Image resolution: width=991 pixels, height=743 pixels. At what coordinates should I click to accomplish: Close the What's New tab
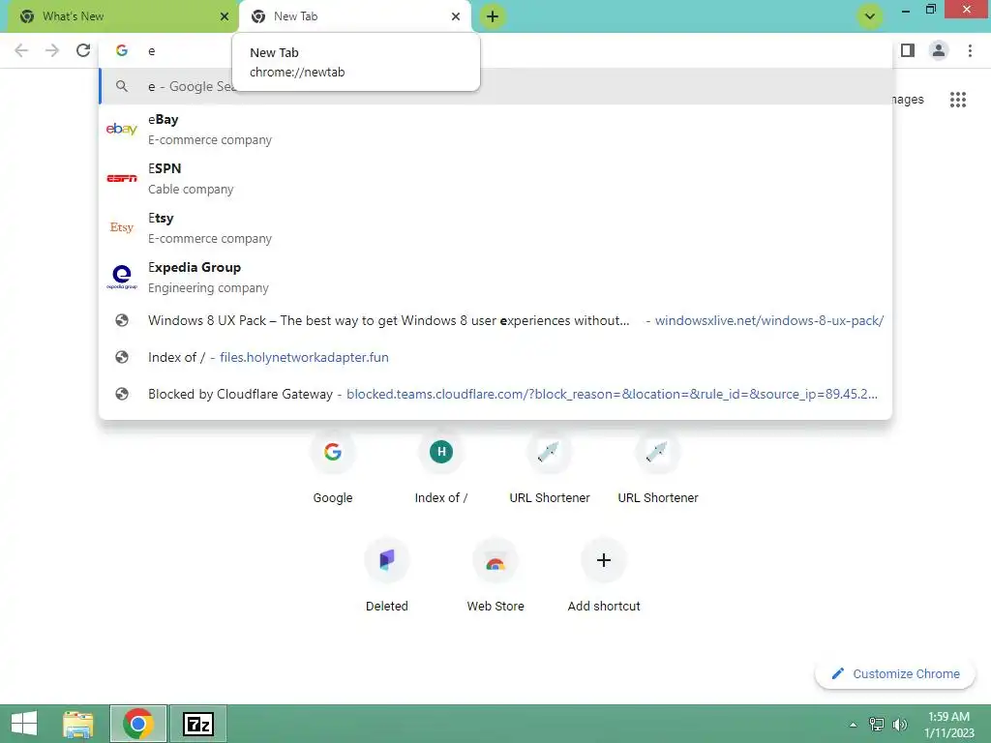[x=225, y=16]
